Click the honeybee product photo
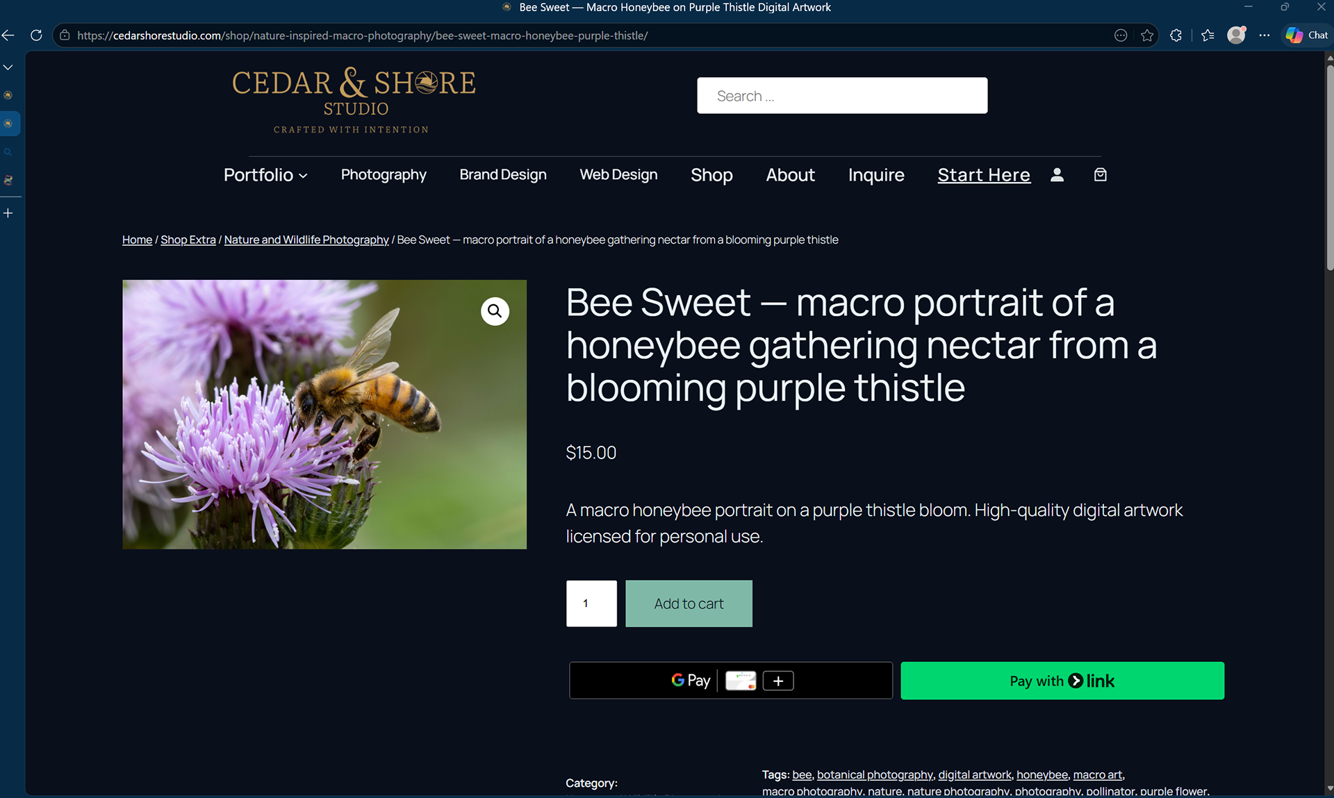Viewport: 1334px width, 798px height. point(324,415)
